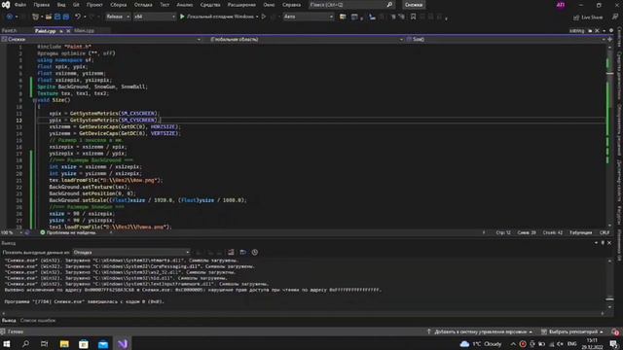Viewport: 623px width, 350px height.
Task: Expand the debugger target dropdown arrow
Action: click(257, 17)
